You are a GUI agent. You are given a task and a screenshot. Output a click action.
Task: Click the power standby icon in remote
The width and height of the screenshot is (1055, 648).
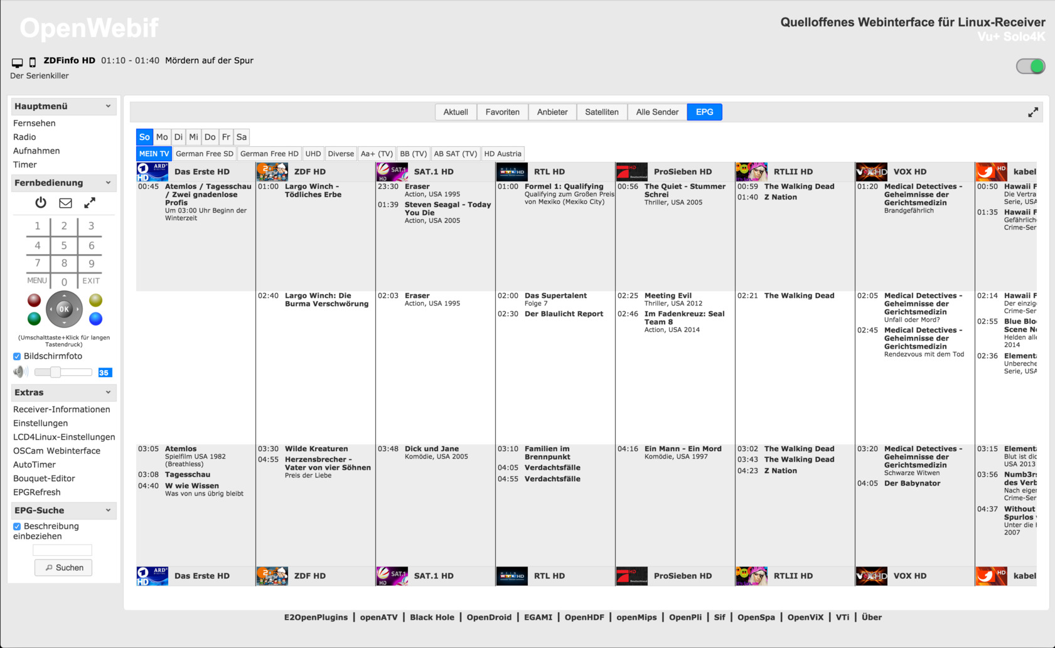pyautogui.click(x=41, y=203)
